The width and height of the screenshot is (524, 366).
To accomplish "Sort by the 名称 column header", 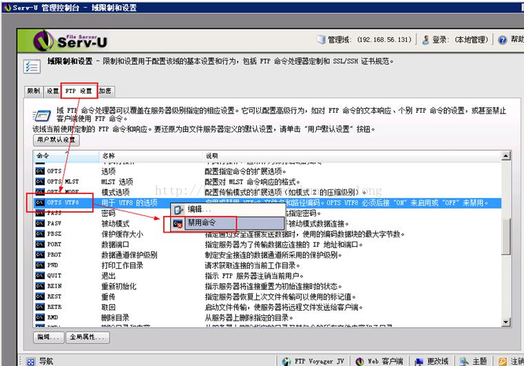I will (x=151, y=155).
